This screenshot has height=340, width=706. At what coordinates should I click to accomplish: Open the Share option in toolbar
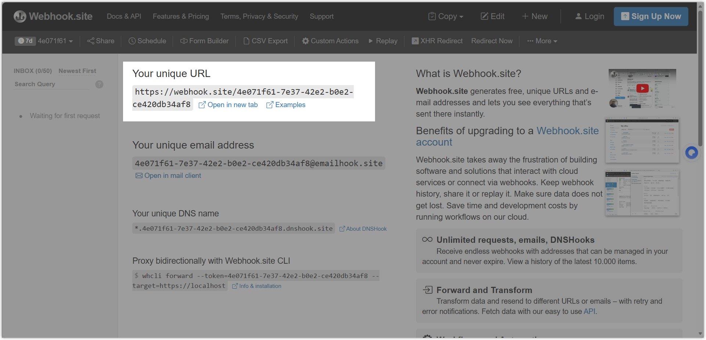(x=101, y=41)
